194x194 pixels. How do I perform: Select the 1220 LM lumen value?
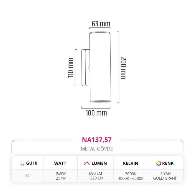(95, 178)
